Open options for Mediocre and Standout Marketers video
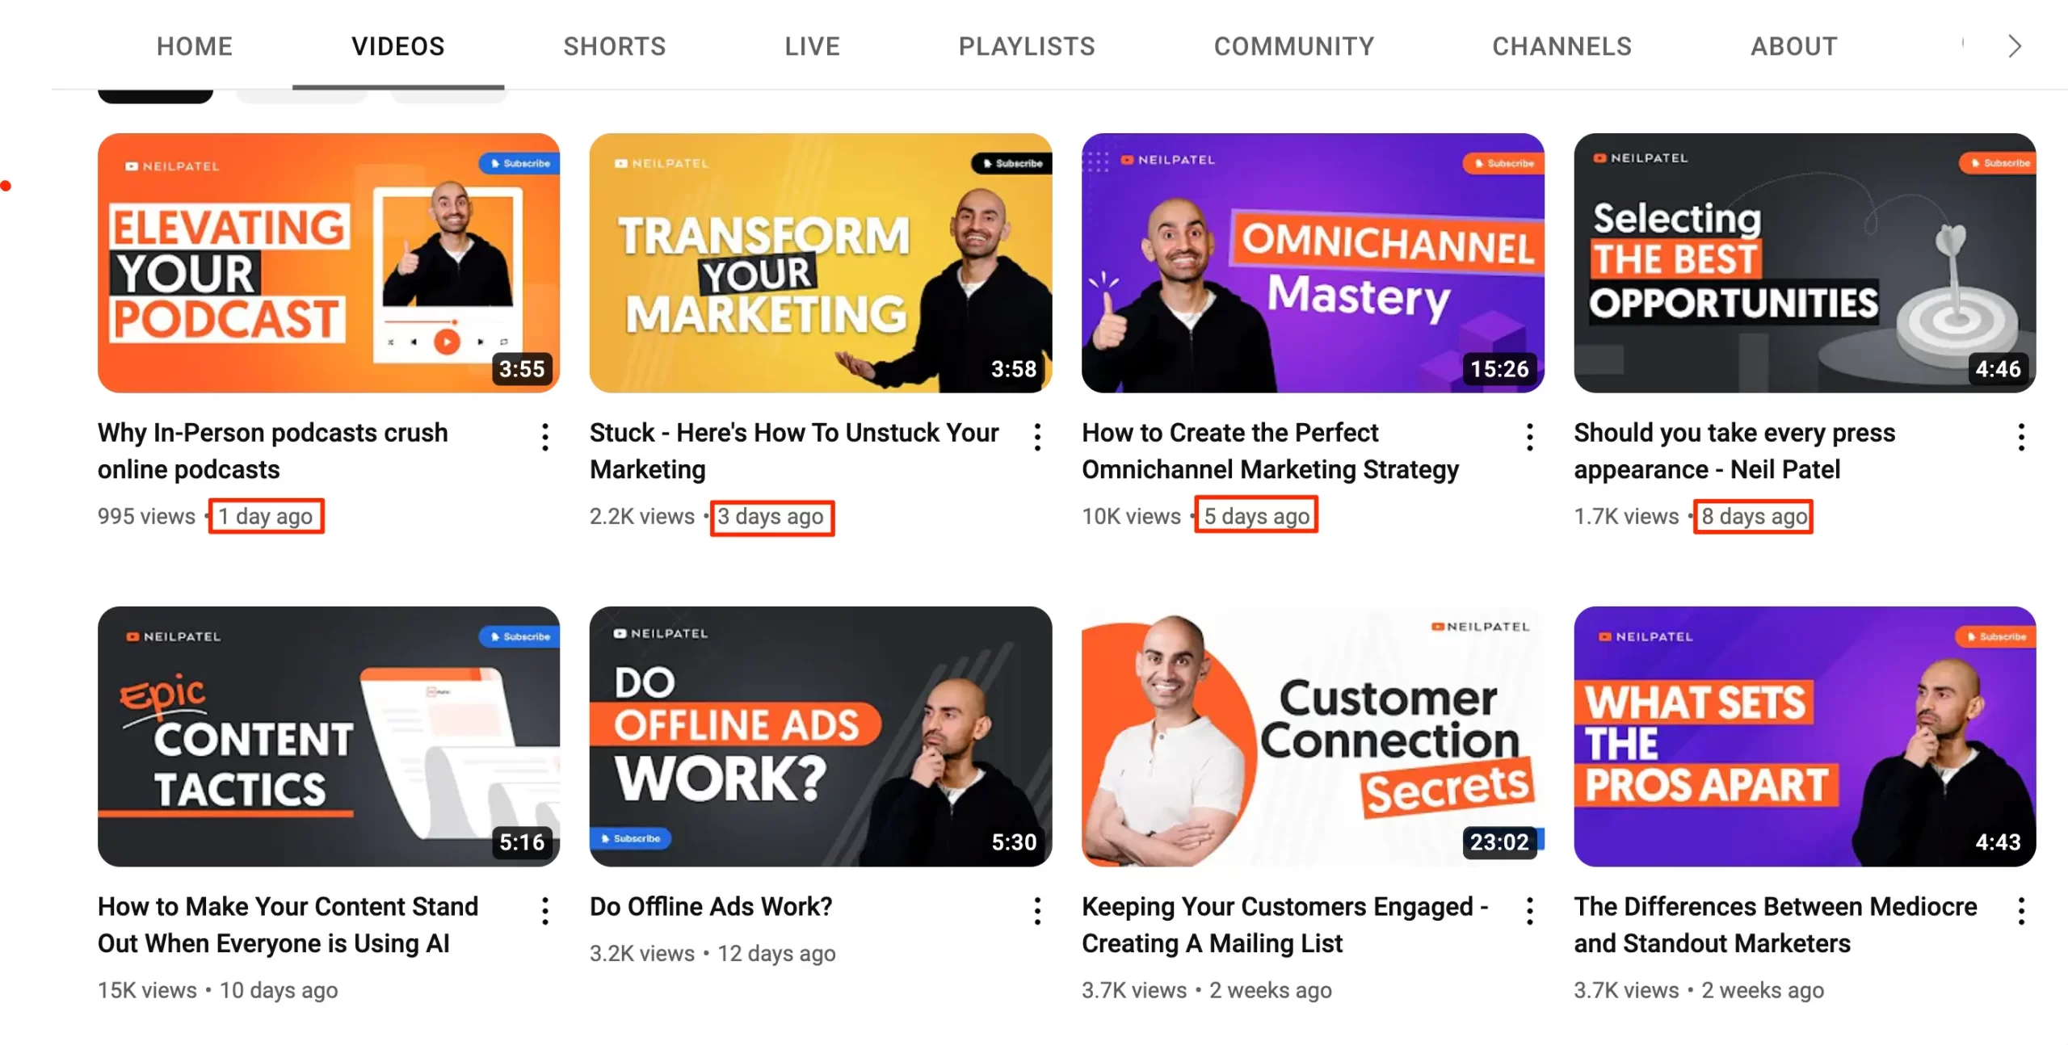2068x1045 pixels. click(x=2021, y=911)
